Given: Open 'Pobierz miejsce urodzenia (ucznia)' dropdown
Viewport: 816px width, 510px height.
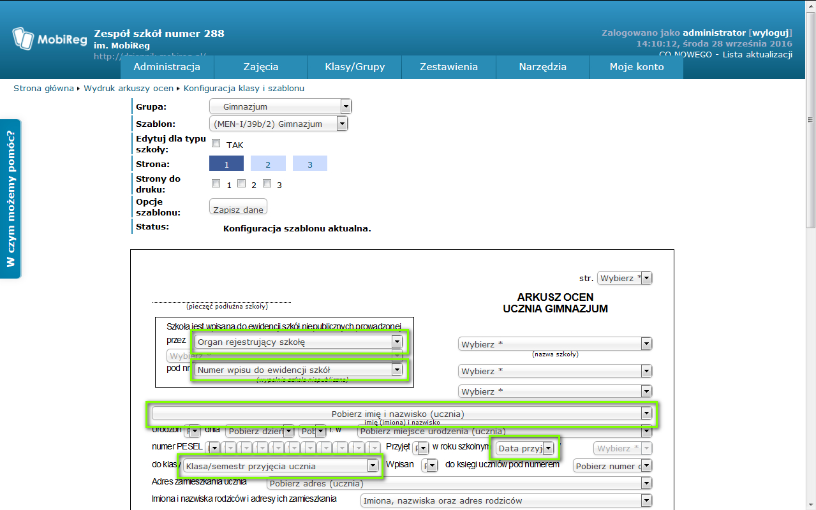Looking at the screenshot, I should pyautogui.click(x=505, y=431).
